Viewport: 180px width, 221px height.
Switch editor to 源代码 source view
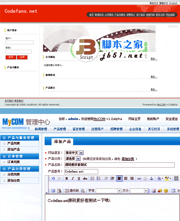coord(72,191)
